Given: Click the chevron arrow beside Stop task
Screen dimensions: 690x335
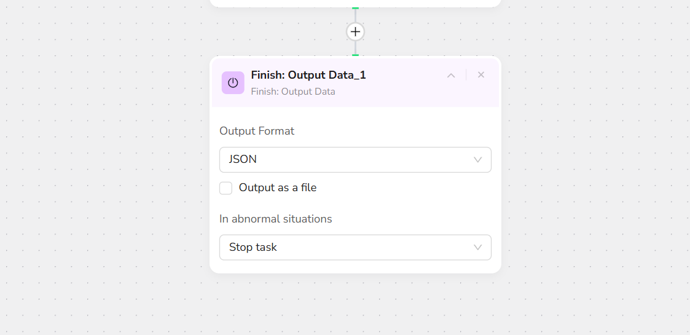Looking at the screenshot, I should 478,247.
